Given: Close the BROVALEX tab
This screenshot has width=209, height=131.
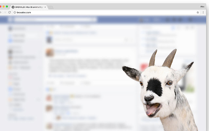Looking at the screenshot, I should (45, 7).
